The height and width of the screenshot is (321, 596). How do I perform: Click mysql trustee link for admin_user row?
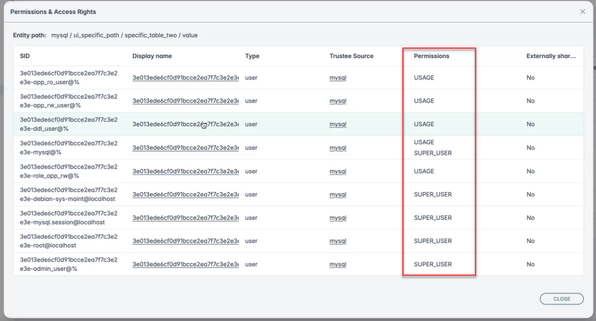pyautogui.click(x=338, y=264)
